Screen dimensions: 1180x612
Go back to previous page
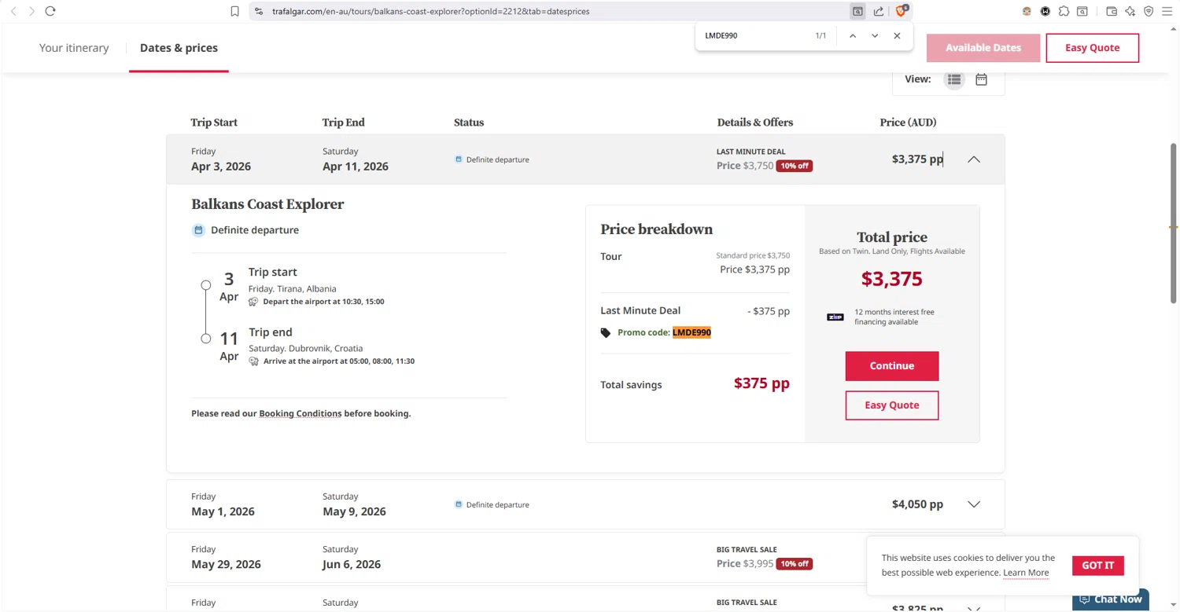pyautogui.click(x=13, y=11)
